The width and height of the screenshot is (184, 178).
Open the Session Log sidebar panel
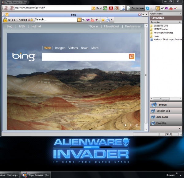click(x=166, y=111)
